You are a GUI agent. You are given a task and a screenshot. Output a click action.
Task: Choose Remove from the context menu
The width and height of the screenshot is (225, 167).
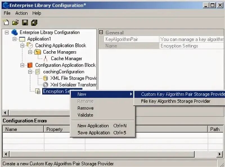coord(102,108)
